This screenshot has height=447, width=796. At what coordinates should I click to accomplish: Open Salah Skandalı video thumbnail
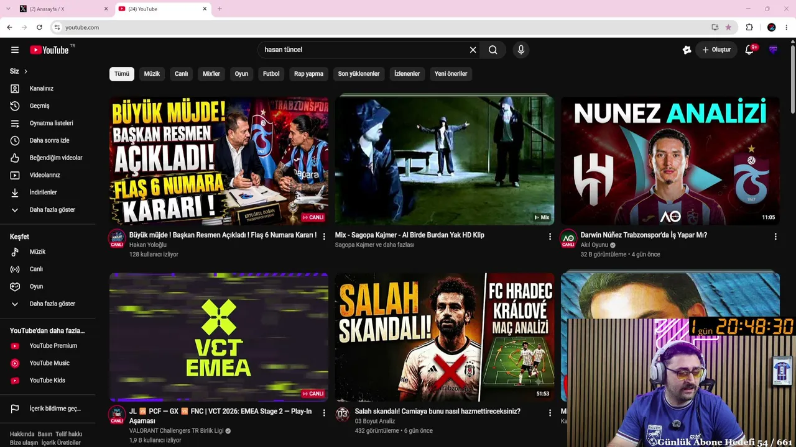coord(445,337)
